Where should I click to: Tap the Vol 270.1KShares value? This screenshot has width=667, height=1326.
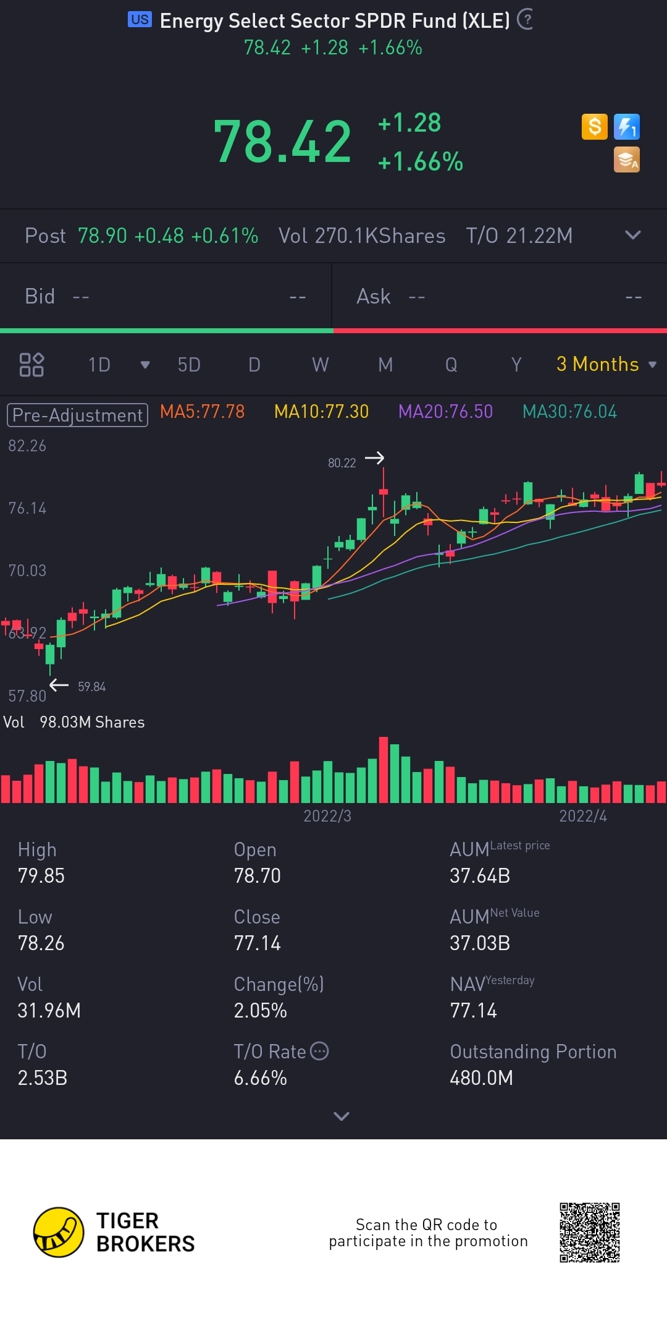[x=362, y=236]
